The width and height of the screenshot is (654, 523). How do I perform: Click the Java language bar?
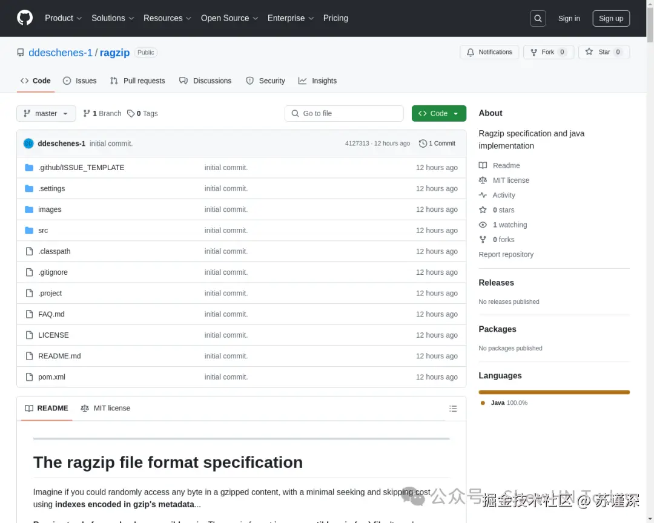[x=554, y=392]
